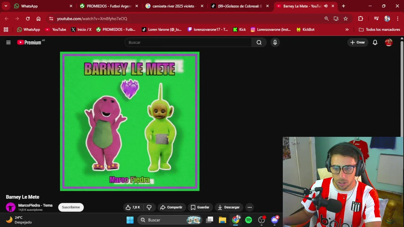
Task: Open the Windows Start menu
Action: 130,220
